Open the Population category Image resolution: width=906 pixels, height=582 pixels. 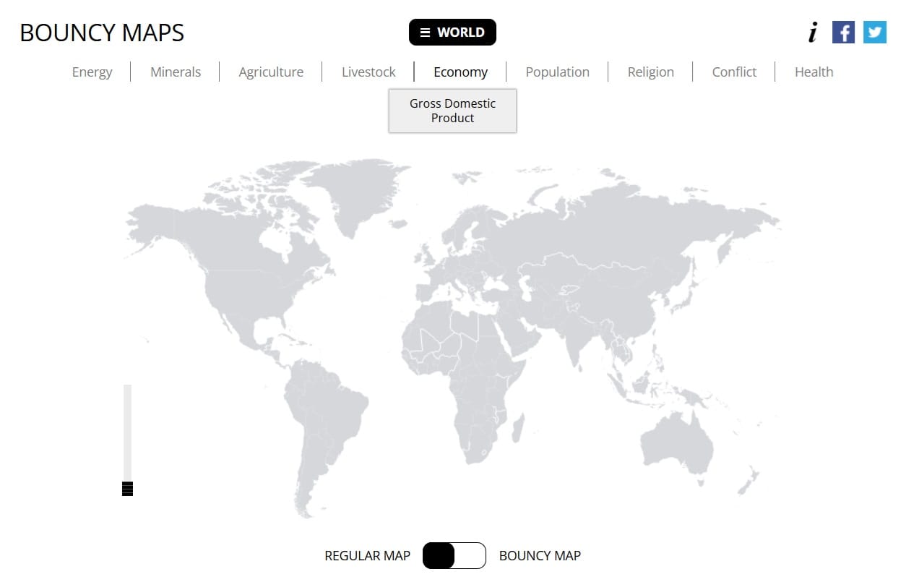pos(557,72)
